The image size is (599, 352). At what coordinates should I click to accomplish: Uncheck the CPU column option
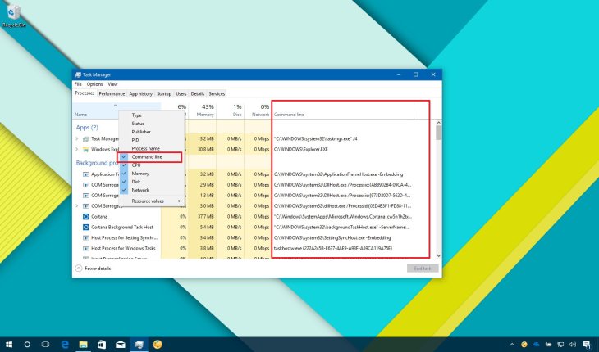pyautogui.click(x=152, y=165)
